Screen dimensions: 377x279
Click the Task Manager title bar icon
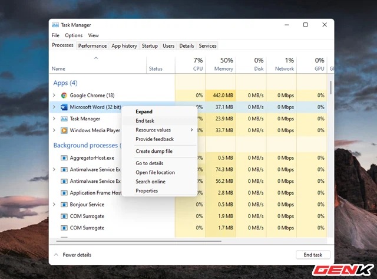(55, 25)
